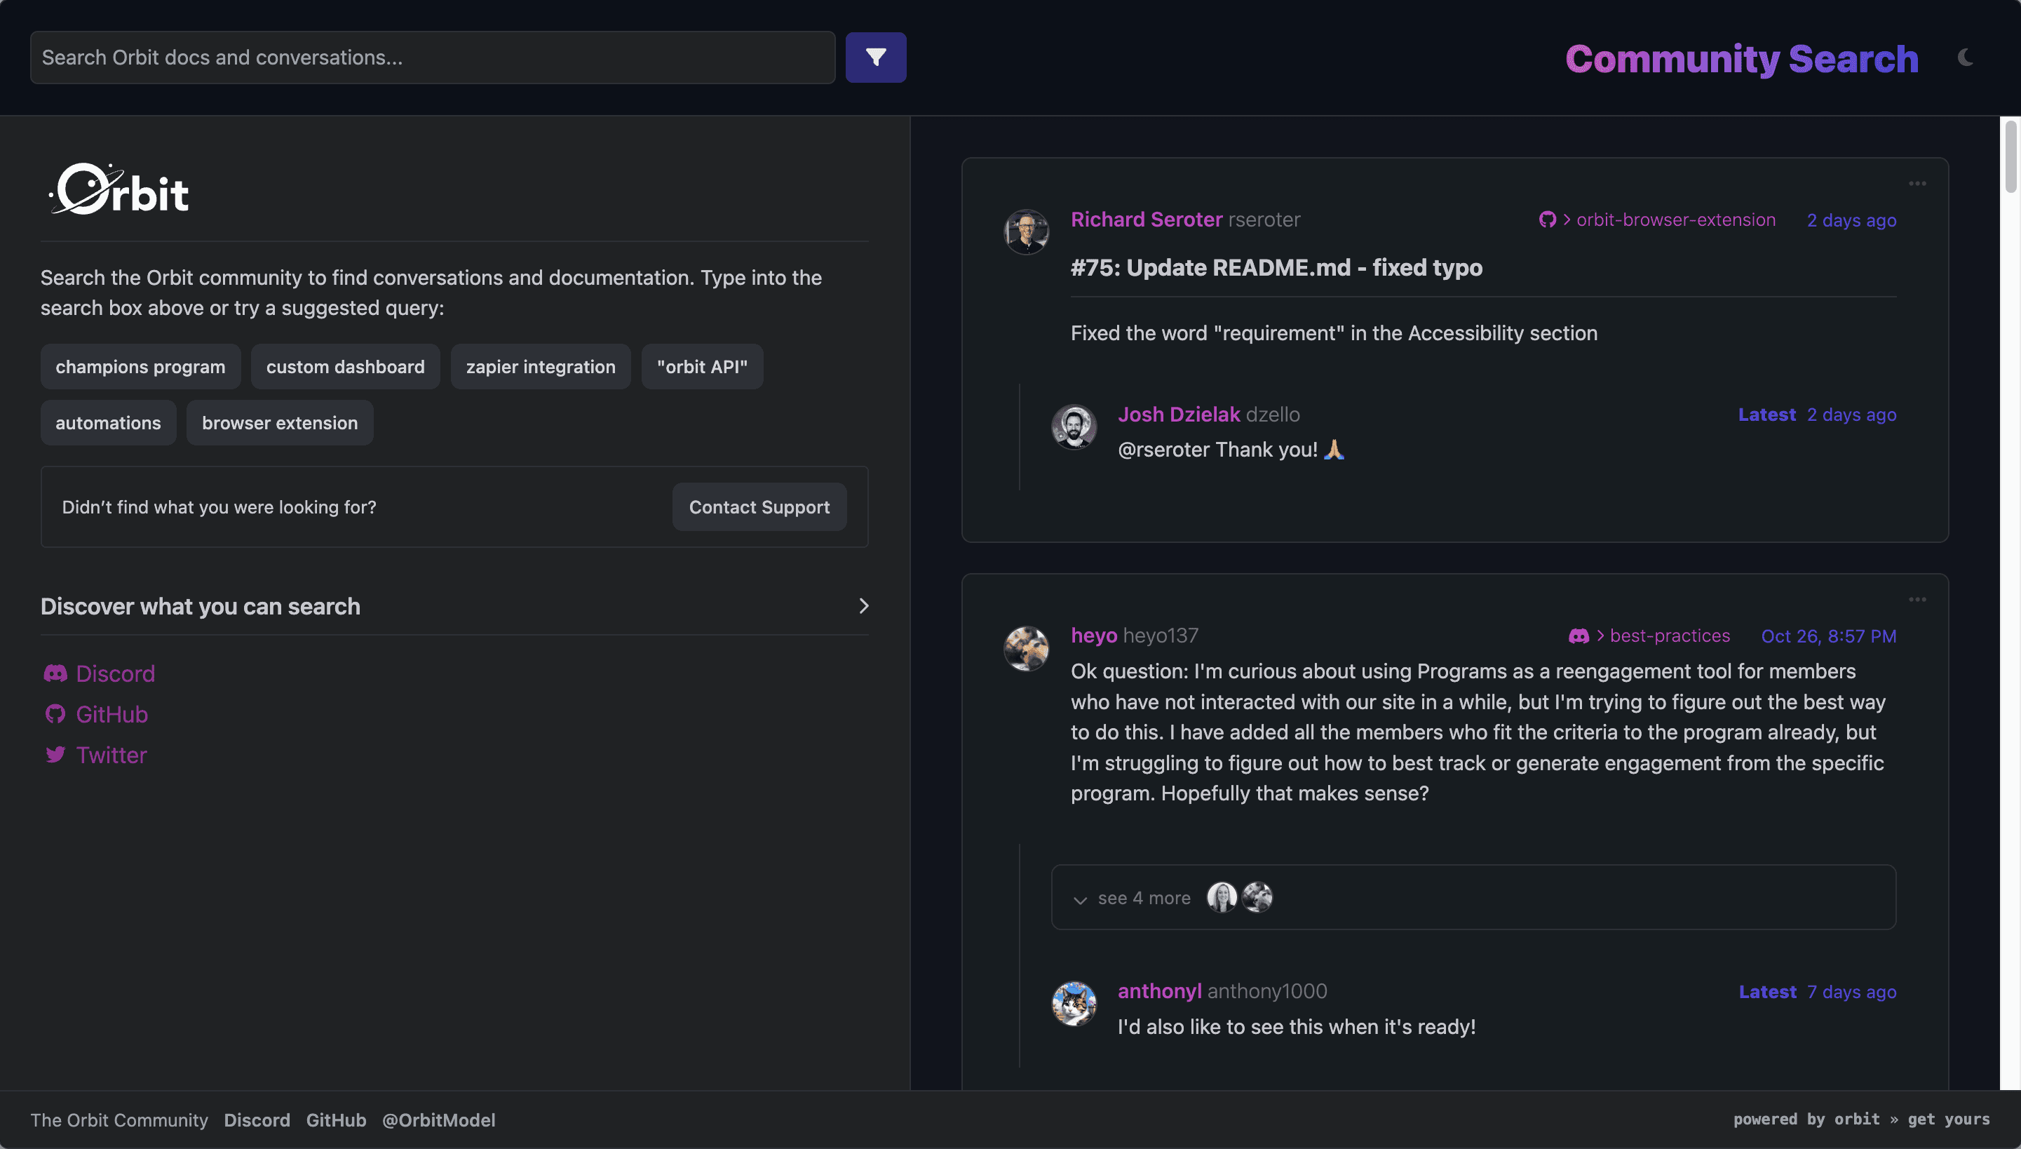Click GitHub icon beside orbit-browser-extension
This screenshot has height=1149, width=2021.
(1548, 220)
